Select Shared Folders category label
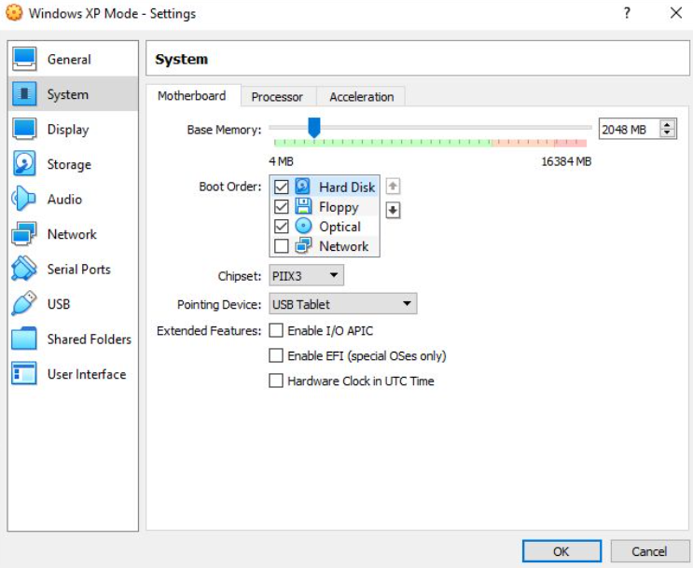Image resolution: width=693 pixels, height=568 pixels. click(90, 339)
